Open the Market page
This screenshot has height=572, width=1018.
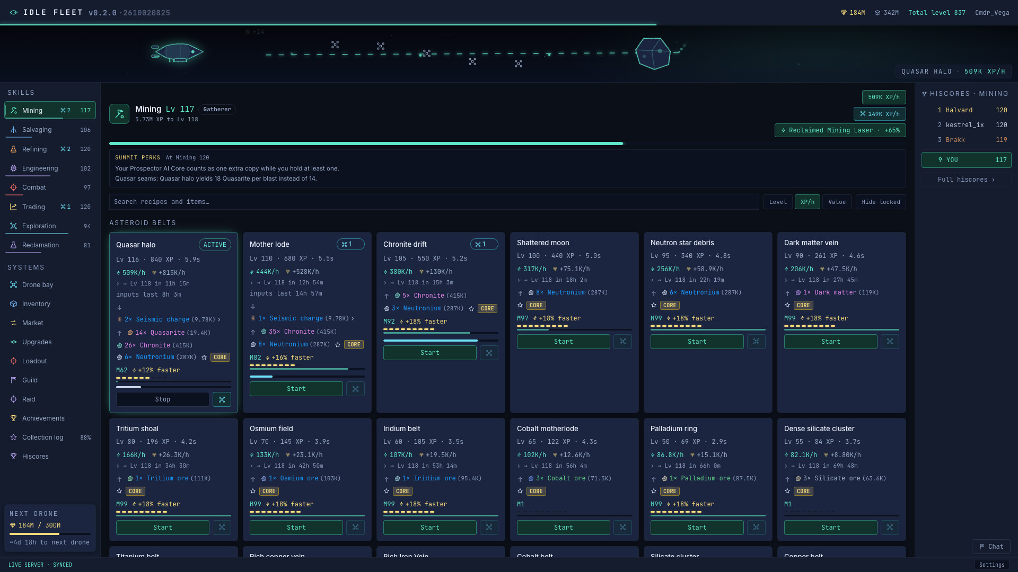[50, 323]
